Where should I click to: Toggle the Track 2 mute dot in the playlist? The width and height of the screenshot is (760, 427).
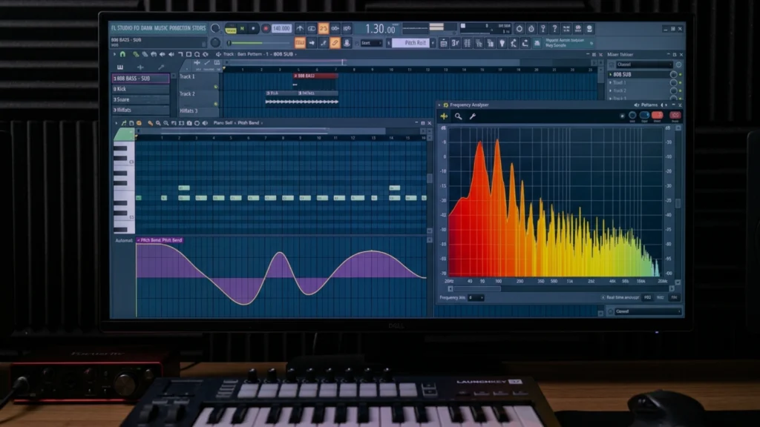[x=216, y=104]
